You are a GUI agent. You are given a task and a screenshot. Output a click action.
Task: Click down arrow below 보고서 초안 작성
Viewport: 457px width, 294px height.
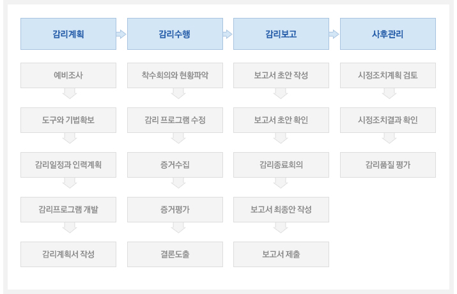tap(281, 93)
